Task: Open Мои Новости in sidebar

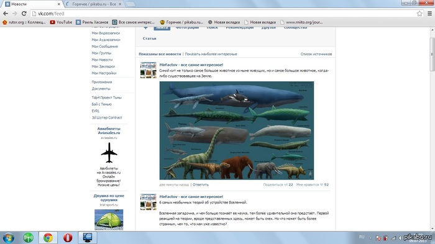Action: [x=102, y=60]
